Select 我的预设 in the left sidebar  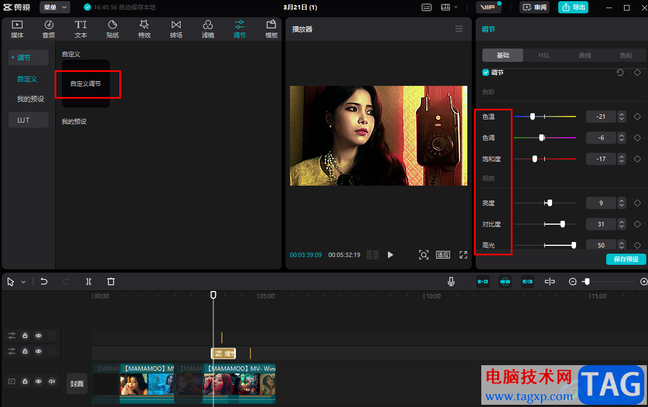click(30, 99)
